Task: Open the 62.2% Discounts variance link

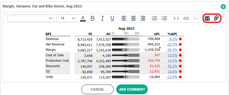Action: pyautogui.click(x=172, y=66)
